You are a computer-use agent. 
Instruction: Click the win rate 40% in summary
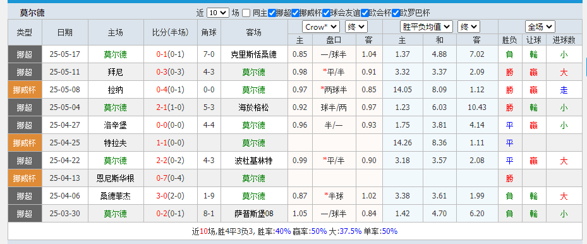coord(283,231)
